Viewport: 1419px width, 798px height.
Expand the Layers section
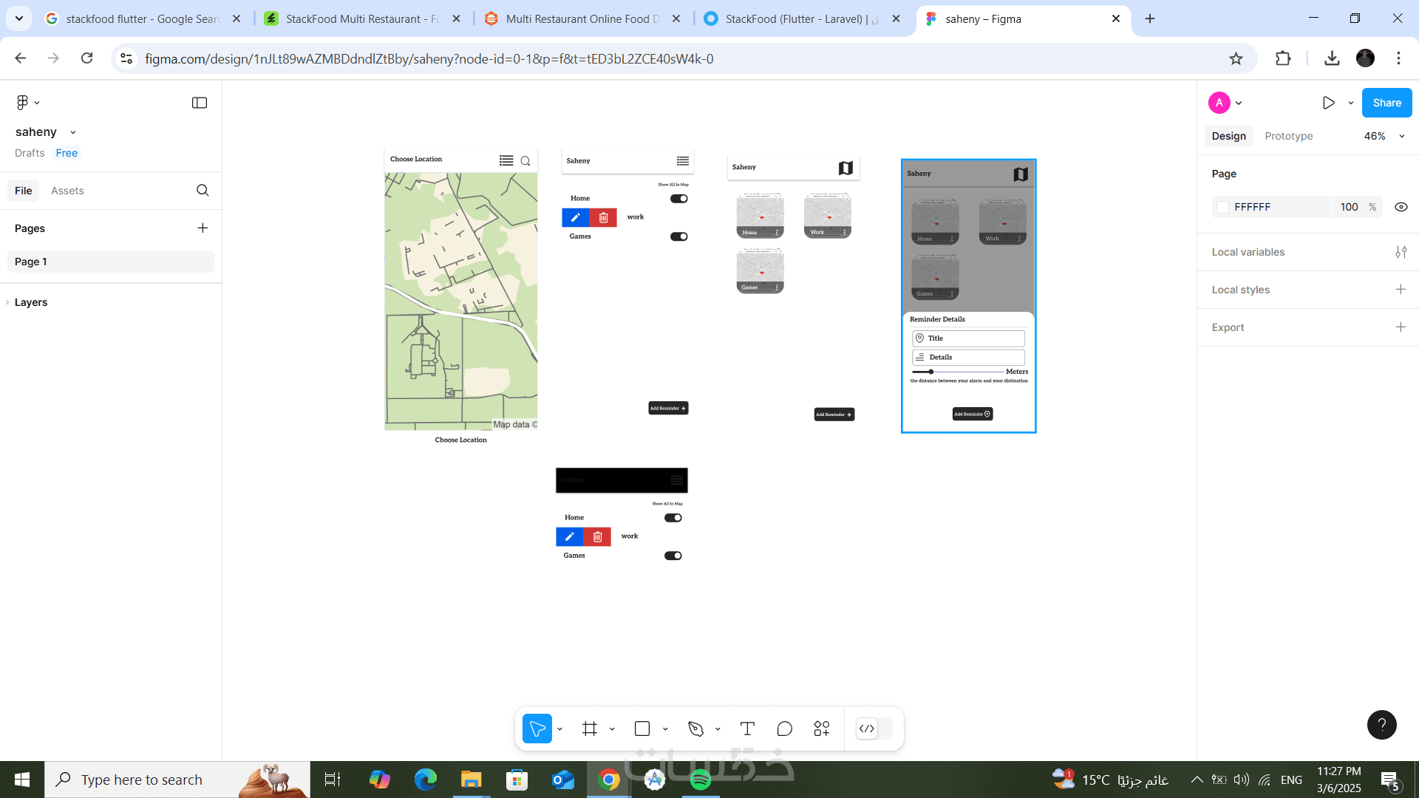pyautogui.click(x=30, y=302)
